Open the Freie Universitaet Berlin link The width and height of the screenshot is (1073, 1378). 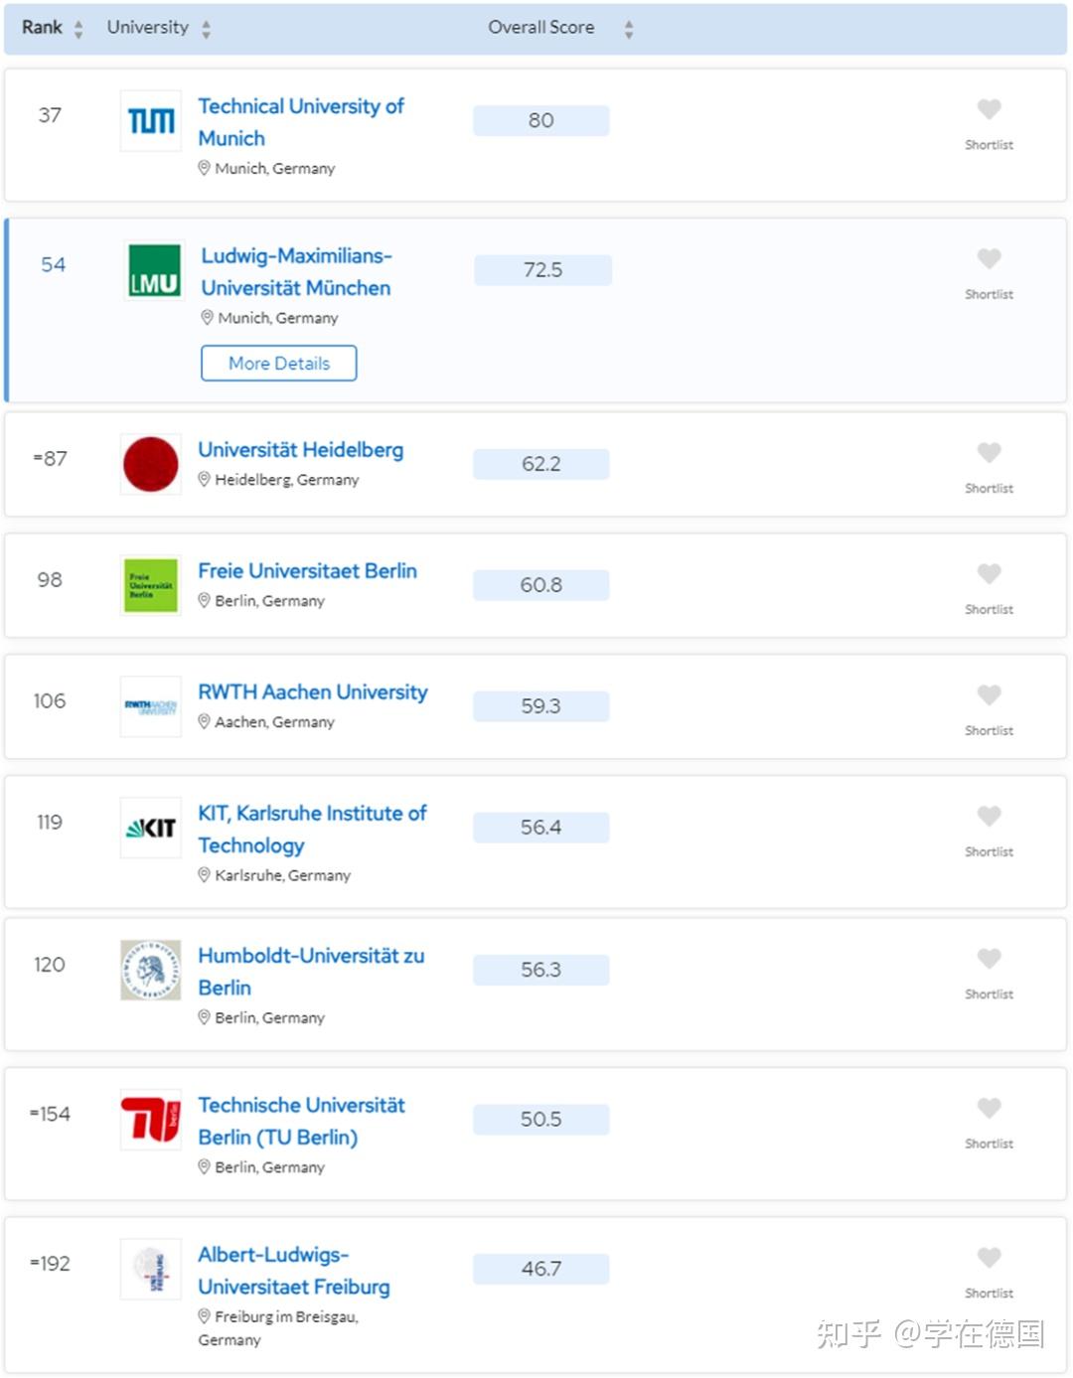[x=307, y=571]
